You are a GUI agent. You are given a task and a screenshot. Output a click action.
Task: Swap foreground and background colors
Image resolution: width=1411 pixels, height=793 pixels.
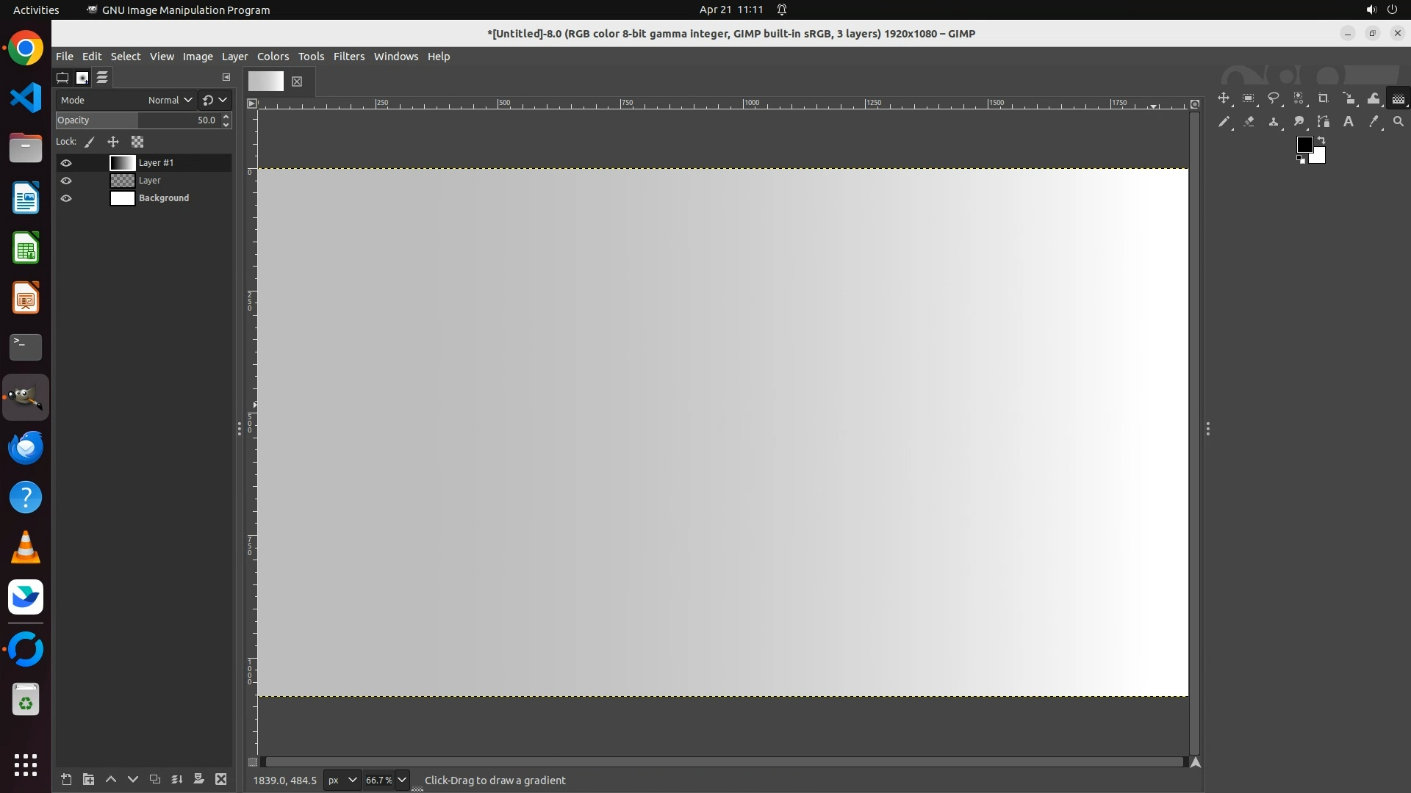(x=1321, y=140)
